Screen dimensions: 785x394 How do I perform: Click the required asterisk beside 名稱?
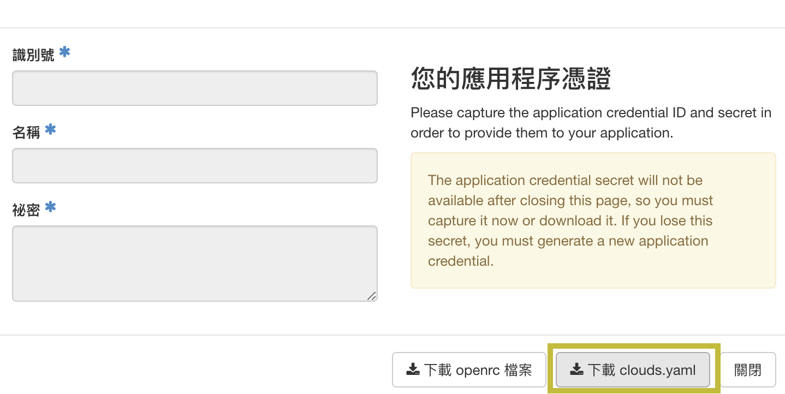tap(50, 130)
